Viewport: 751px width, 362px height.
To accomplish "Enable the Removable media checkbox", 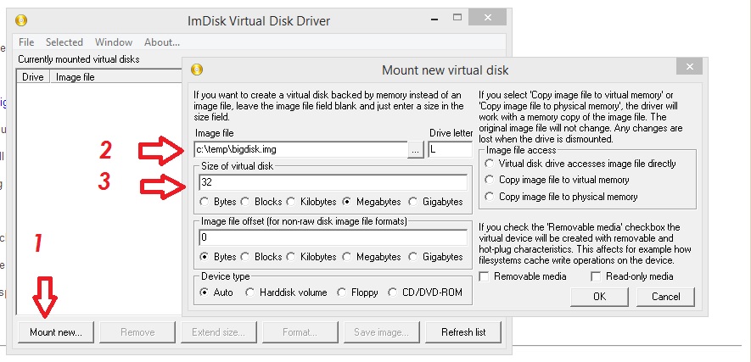I will (x=523, y=276).
